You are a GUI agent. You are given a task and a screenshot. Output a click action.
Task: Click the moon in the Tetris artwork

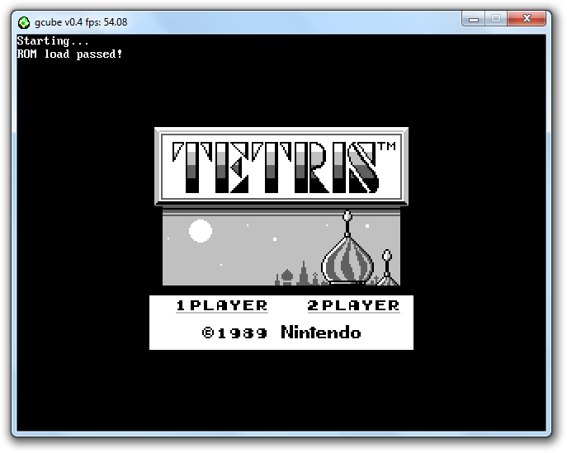click(x=201, y=231)
